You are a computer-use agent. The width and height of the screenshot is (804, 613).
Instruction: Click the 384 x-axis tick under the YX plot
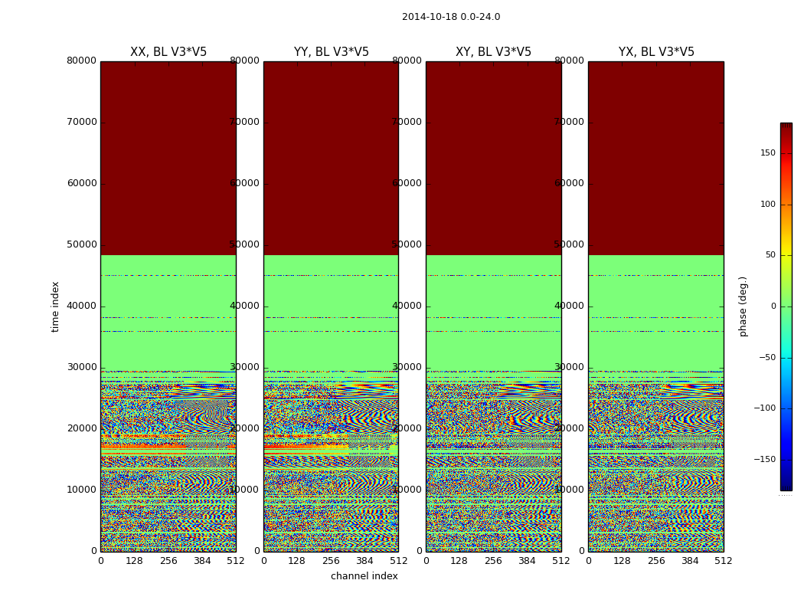click(x=690, y=561)
